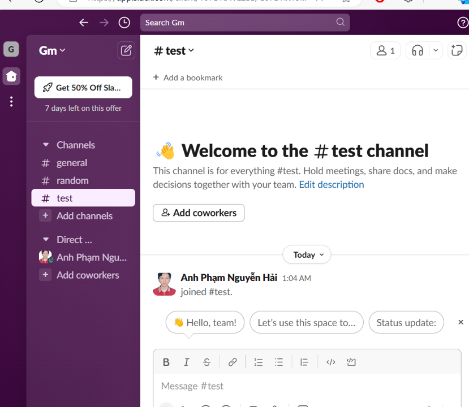Open the general channel
The height and width of the screenshot is (407, 469).
click(x=83, y=163)
